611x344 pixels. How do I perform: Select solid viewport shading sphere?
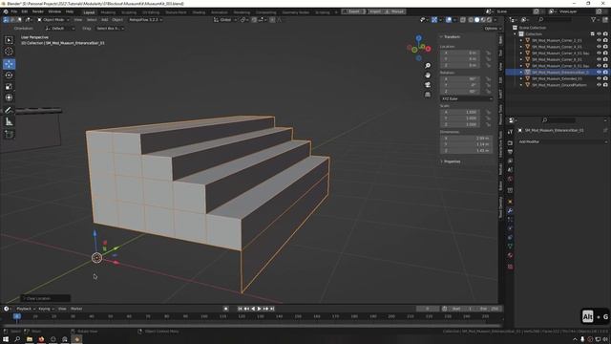[477, 20]
